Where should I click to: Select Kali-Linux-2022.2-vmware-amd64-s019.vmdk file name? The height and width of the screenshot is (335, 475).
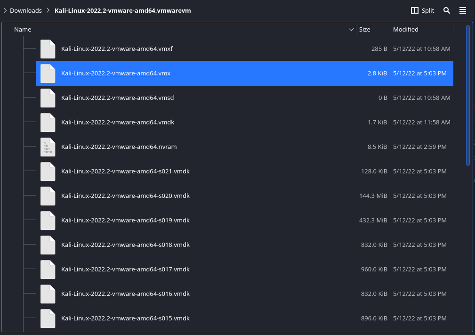click(125, 221)
